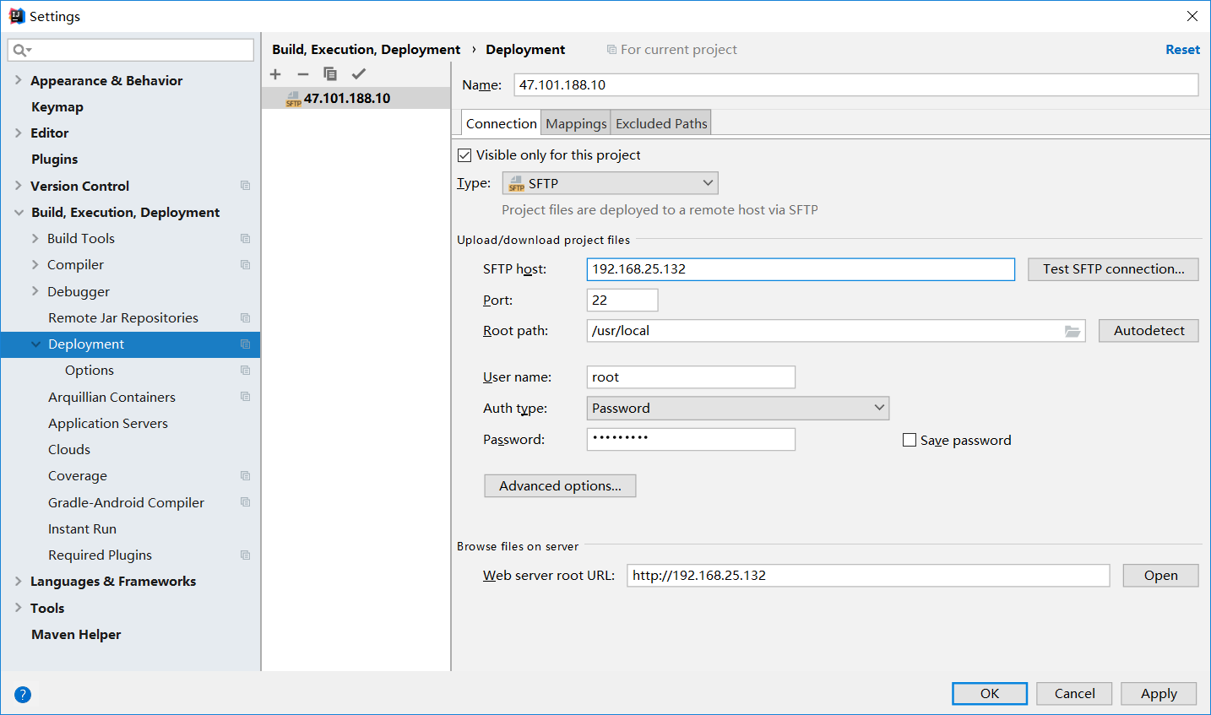Switch to the Mappings tab
Screen dimensions: 1211x715
click(576, 123)
